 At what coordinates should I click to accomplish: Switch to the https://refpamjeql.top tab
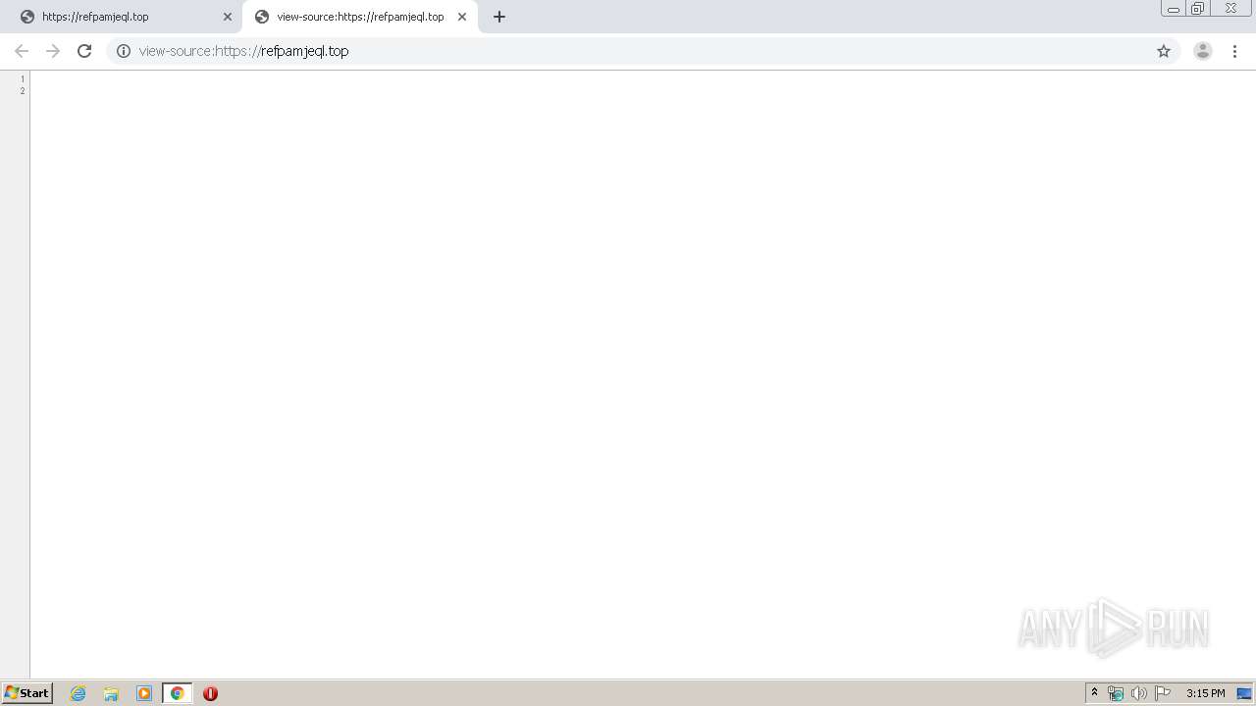[x=123, y=17]
